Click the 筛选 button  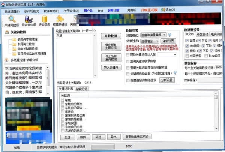[98, 137]
